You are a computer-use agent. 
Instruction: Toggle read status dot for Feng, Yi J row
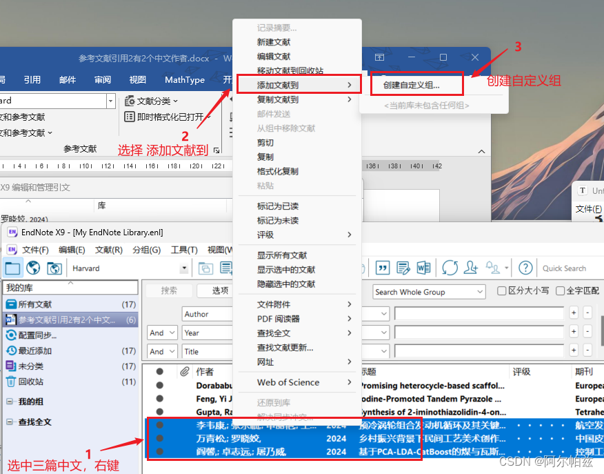(159, 398)
